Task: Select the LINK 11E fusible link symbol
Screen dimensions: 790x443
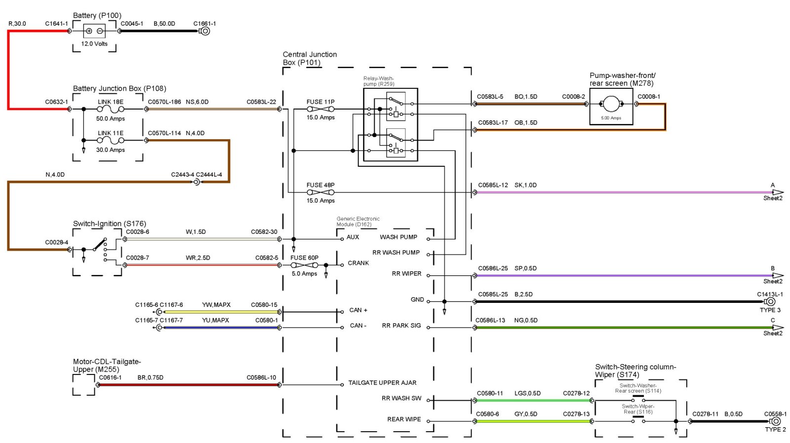Action: [111, 141]
